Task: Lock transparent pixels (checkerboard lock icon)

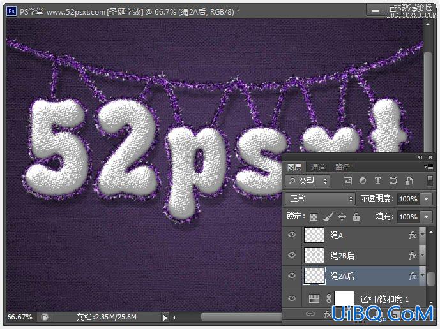Action: (314, 217)
